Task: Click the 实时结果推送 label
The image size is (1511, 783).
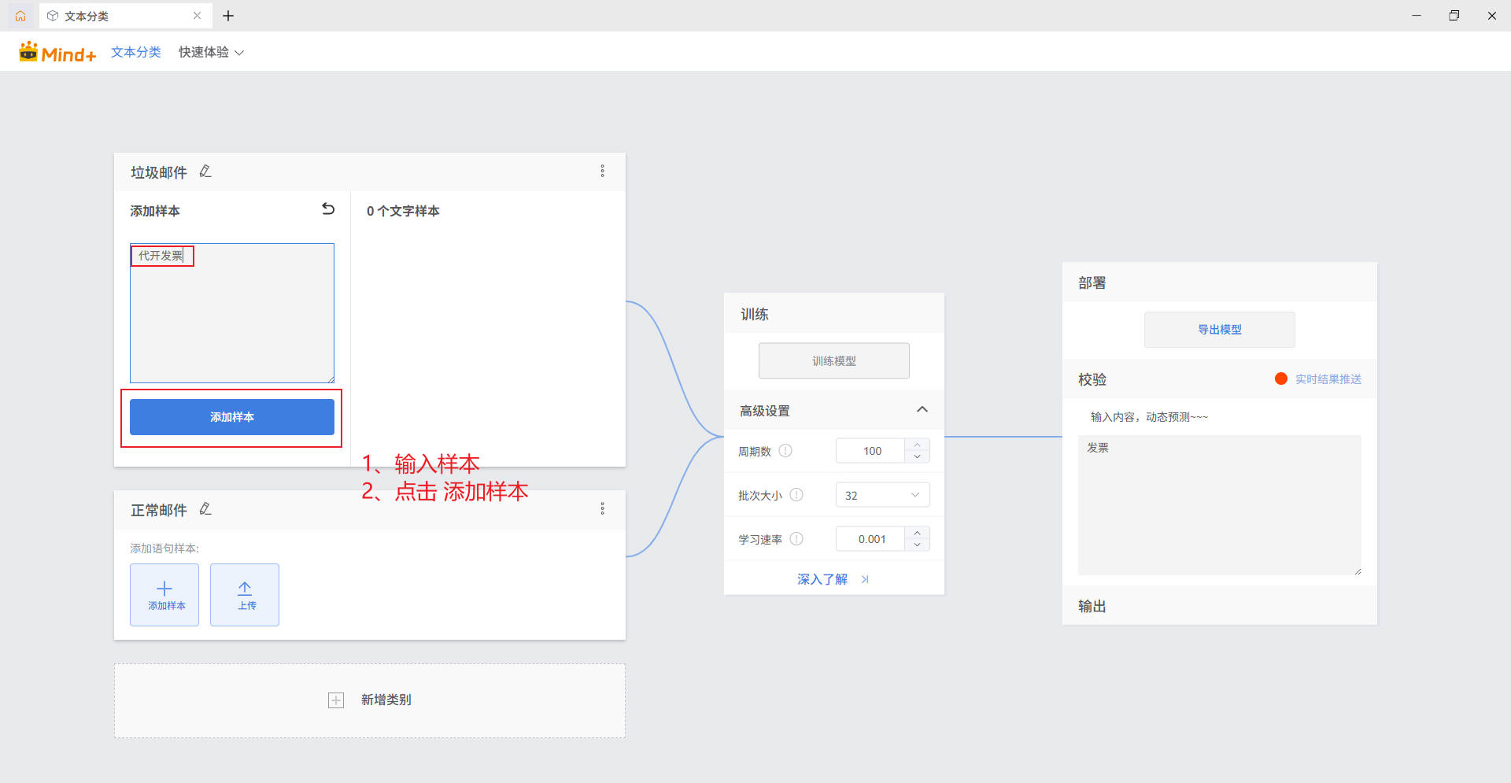Action: tap(1328, 379)
